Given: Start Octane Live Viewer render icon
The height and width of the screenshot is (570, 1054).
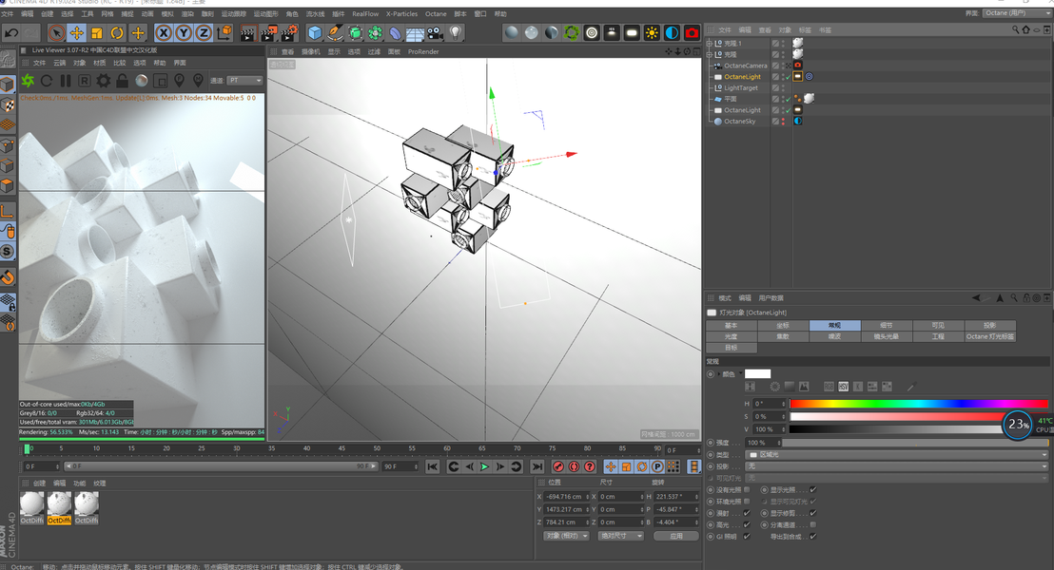Looking at the screenshot, I should pyautogui.click(x=28, y=81).
